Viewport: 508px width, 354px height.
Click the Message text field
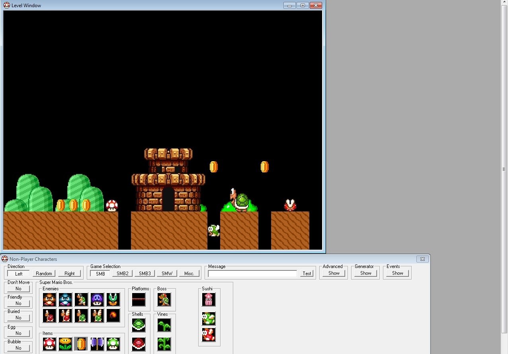[252, 274]
